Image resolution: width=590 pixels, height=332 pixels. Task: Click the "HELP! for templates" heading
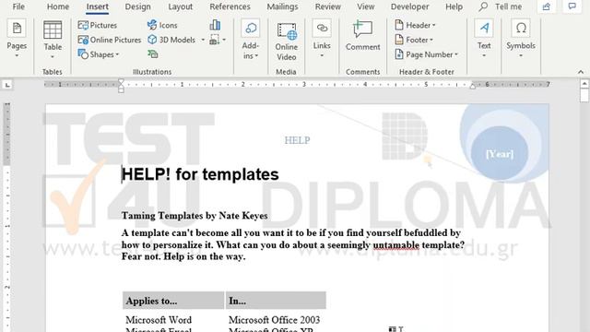coord(200,174)
